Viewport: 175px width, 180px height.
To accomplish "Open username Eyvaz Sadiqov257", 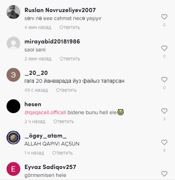I will tap(50, 167).
